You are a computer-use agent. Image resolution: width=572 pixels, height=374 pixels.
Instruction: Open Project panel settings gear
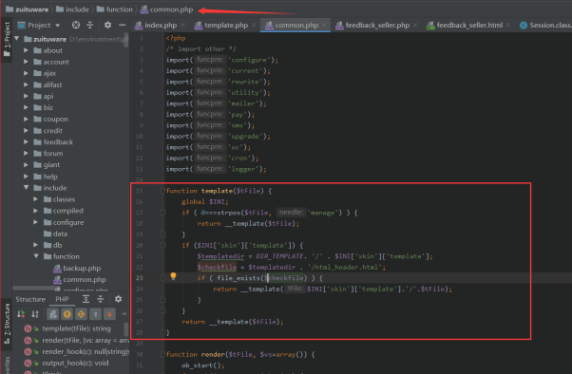pos(107,25)
